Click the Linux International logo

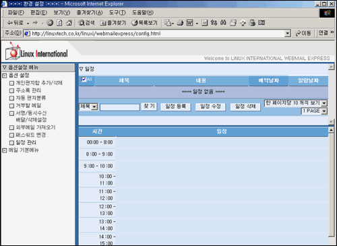pyautogui.click(x=36, y=52)
